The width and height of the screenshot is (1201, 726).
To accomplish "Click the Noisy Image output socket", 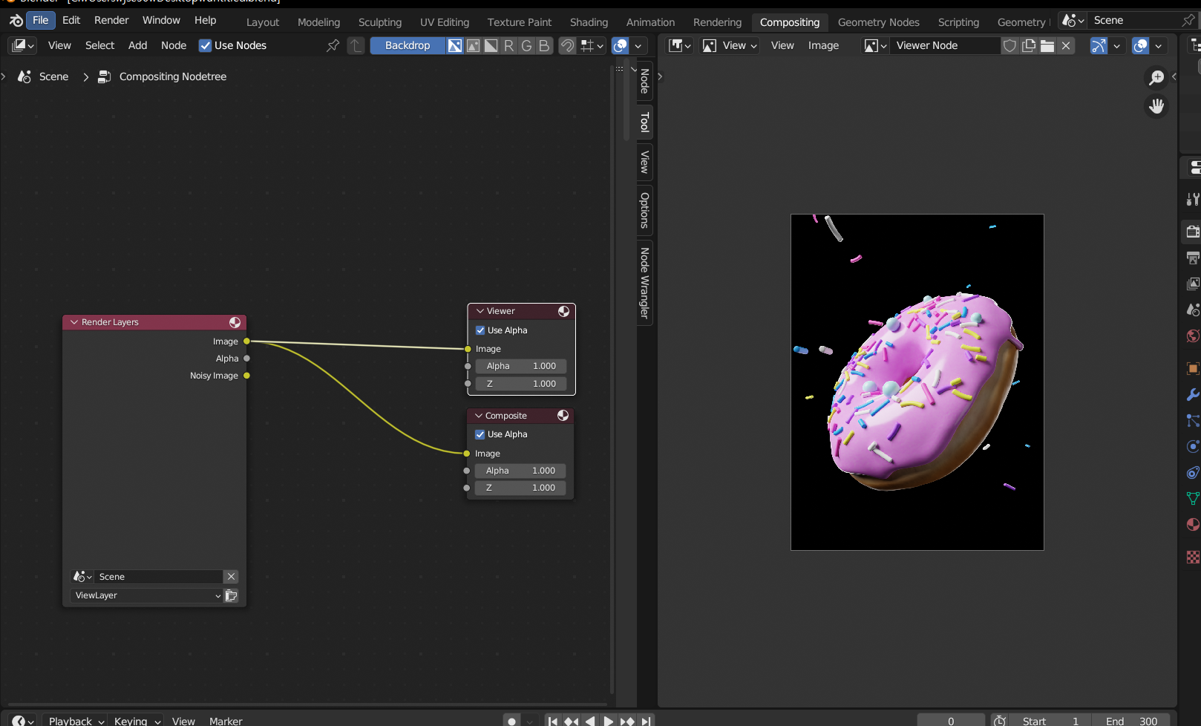I will (246, 376).
